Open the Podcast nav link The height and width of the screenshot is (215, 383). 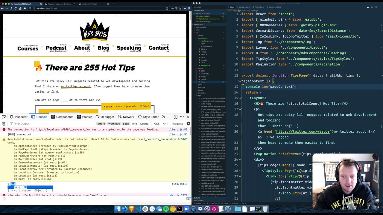56,48
